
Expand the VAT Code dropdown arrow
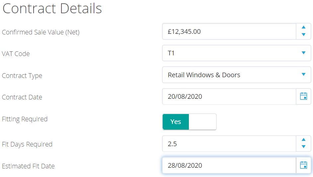(303, 53)
